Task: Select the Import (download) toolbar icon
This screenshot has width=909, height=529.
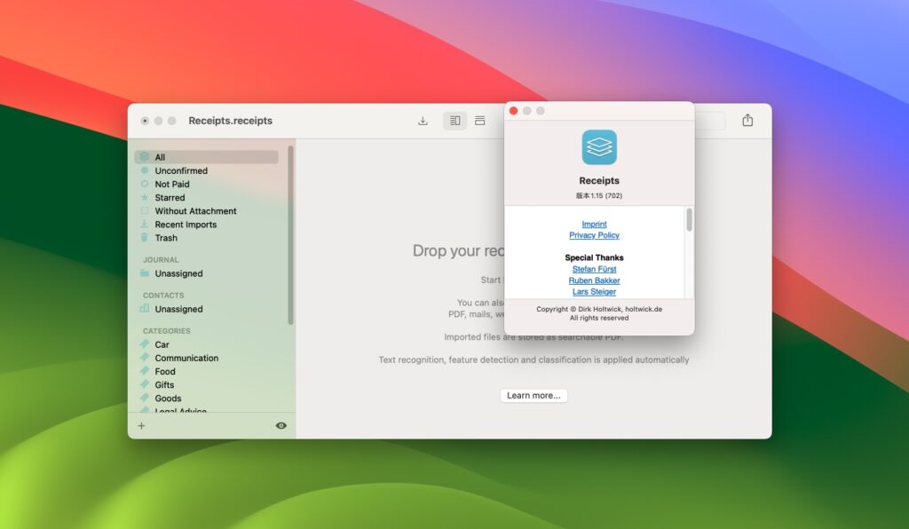Action: point(423,120)
